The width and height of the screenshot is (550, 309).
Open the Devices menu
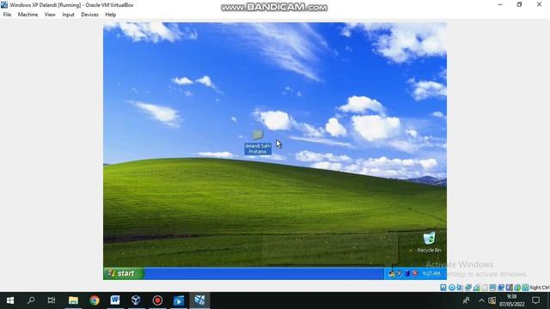(x=89, y=15)
